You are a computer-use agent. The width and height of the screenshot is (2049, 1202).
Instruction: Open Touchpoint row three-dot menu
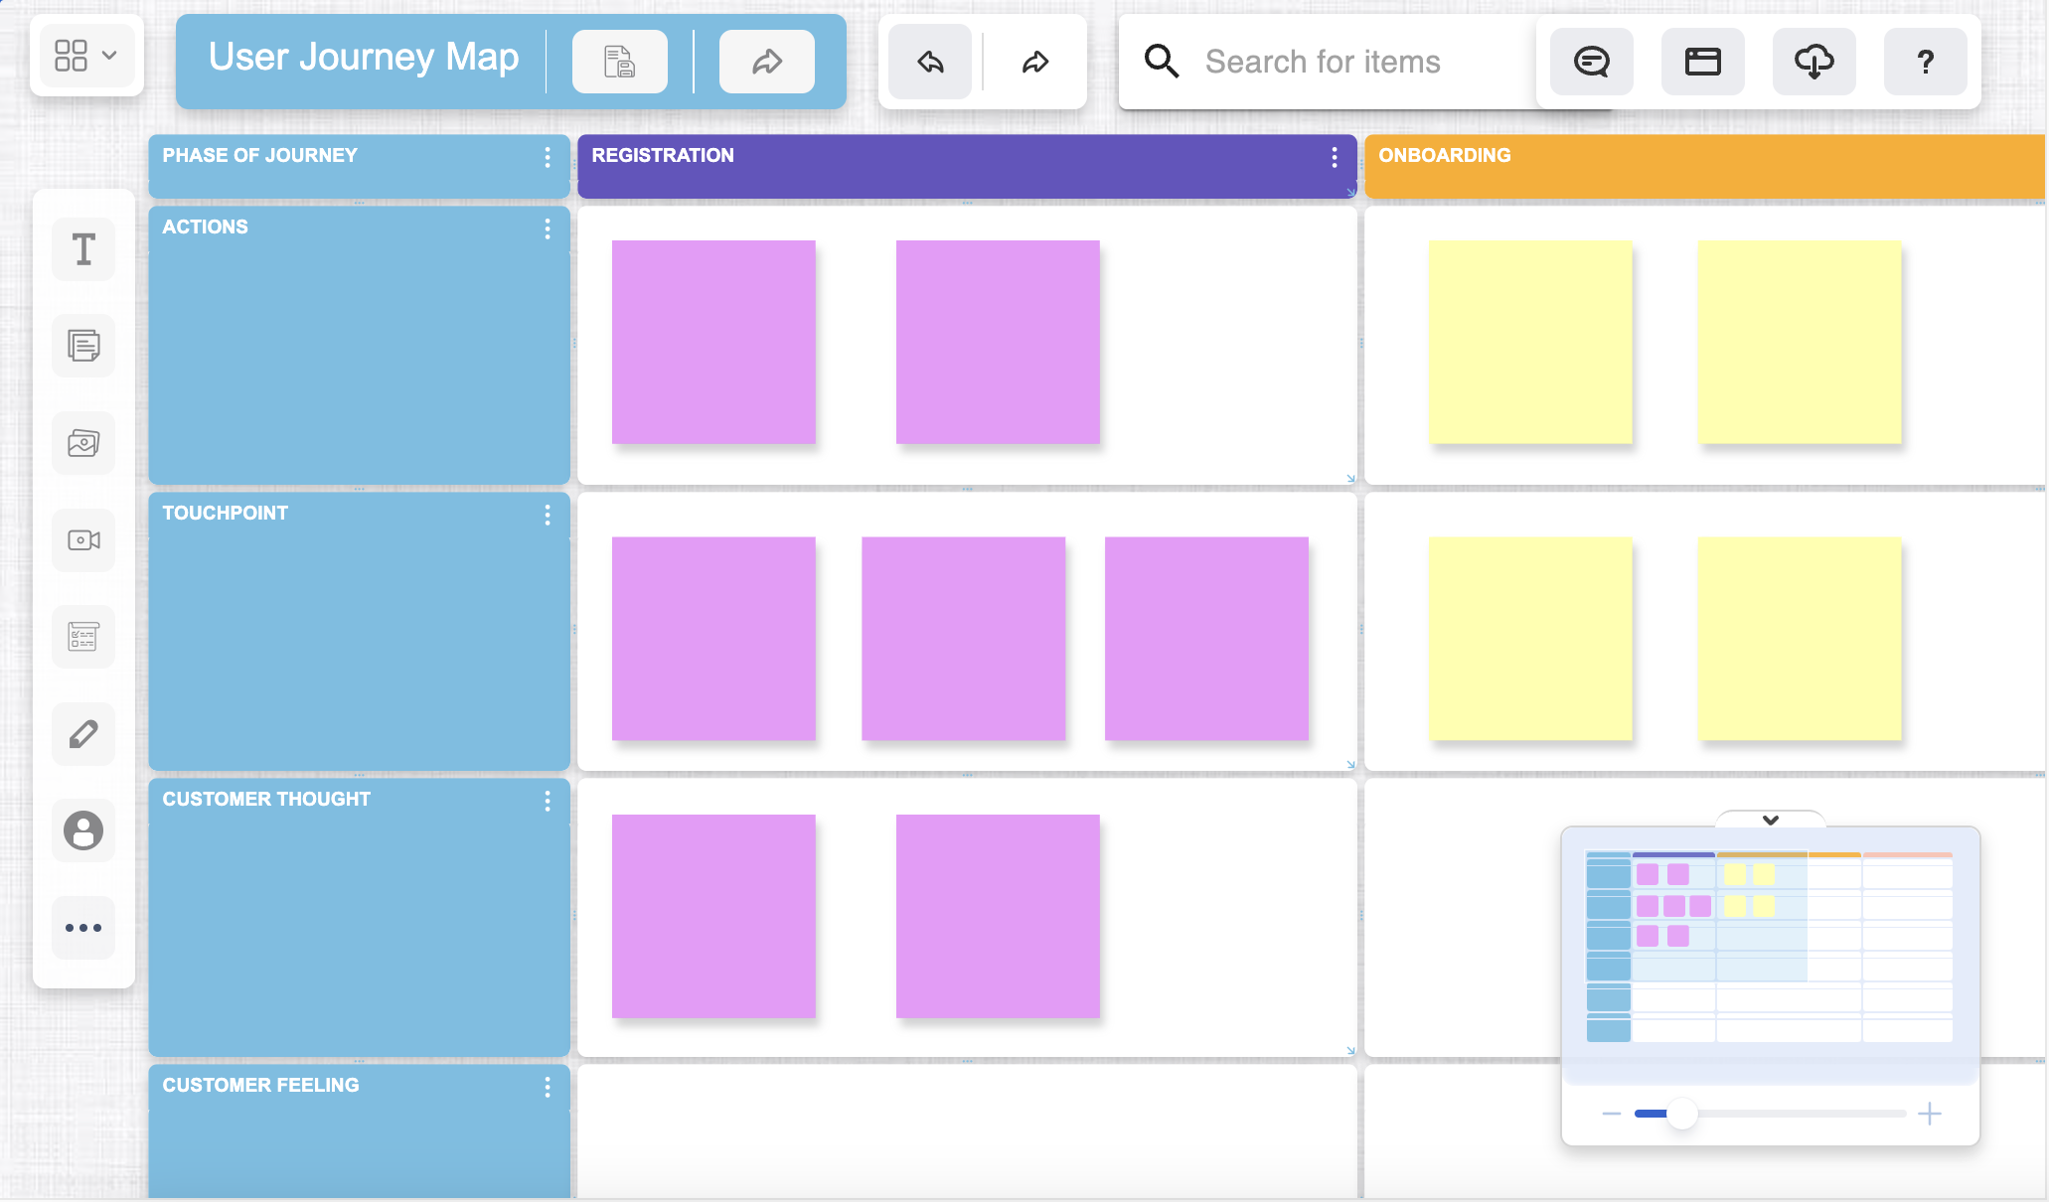548,515
